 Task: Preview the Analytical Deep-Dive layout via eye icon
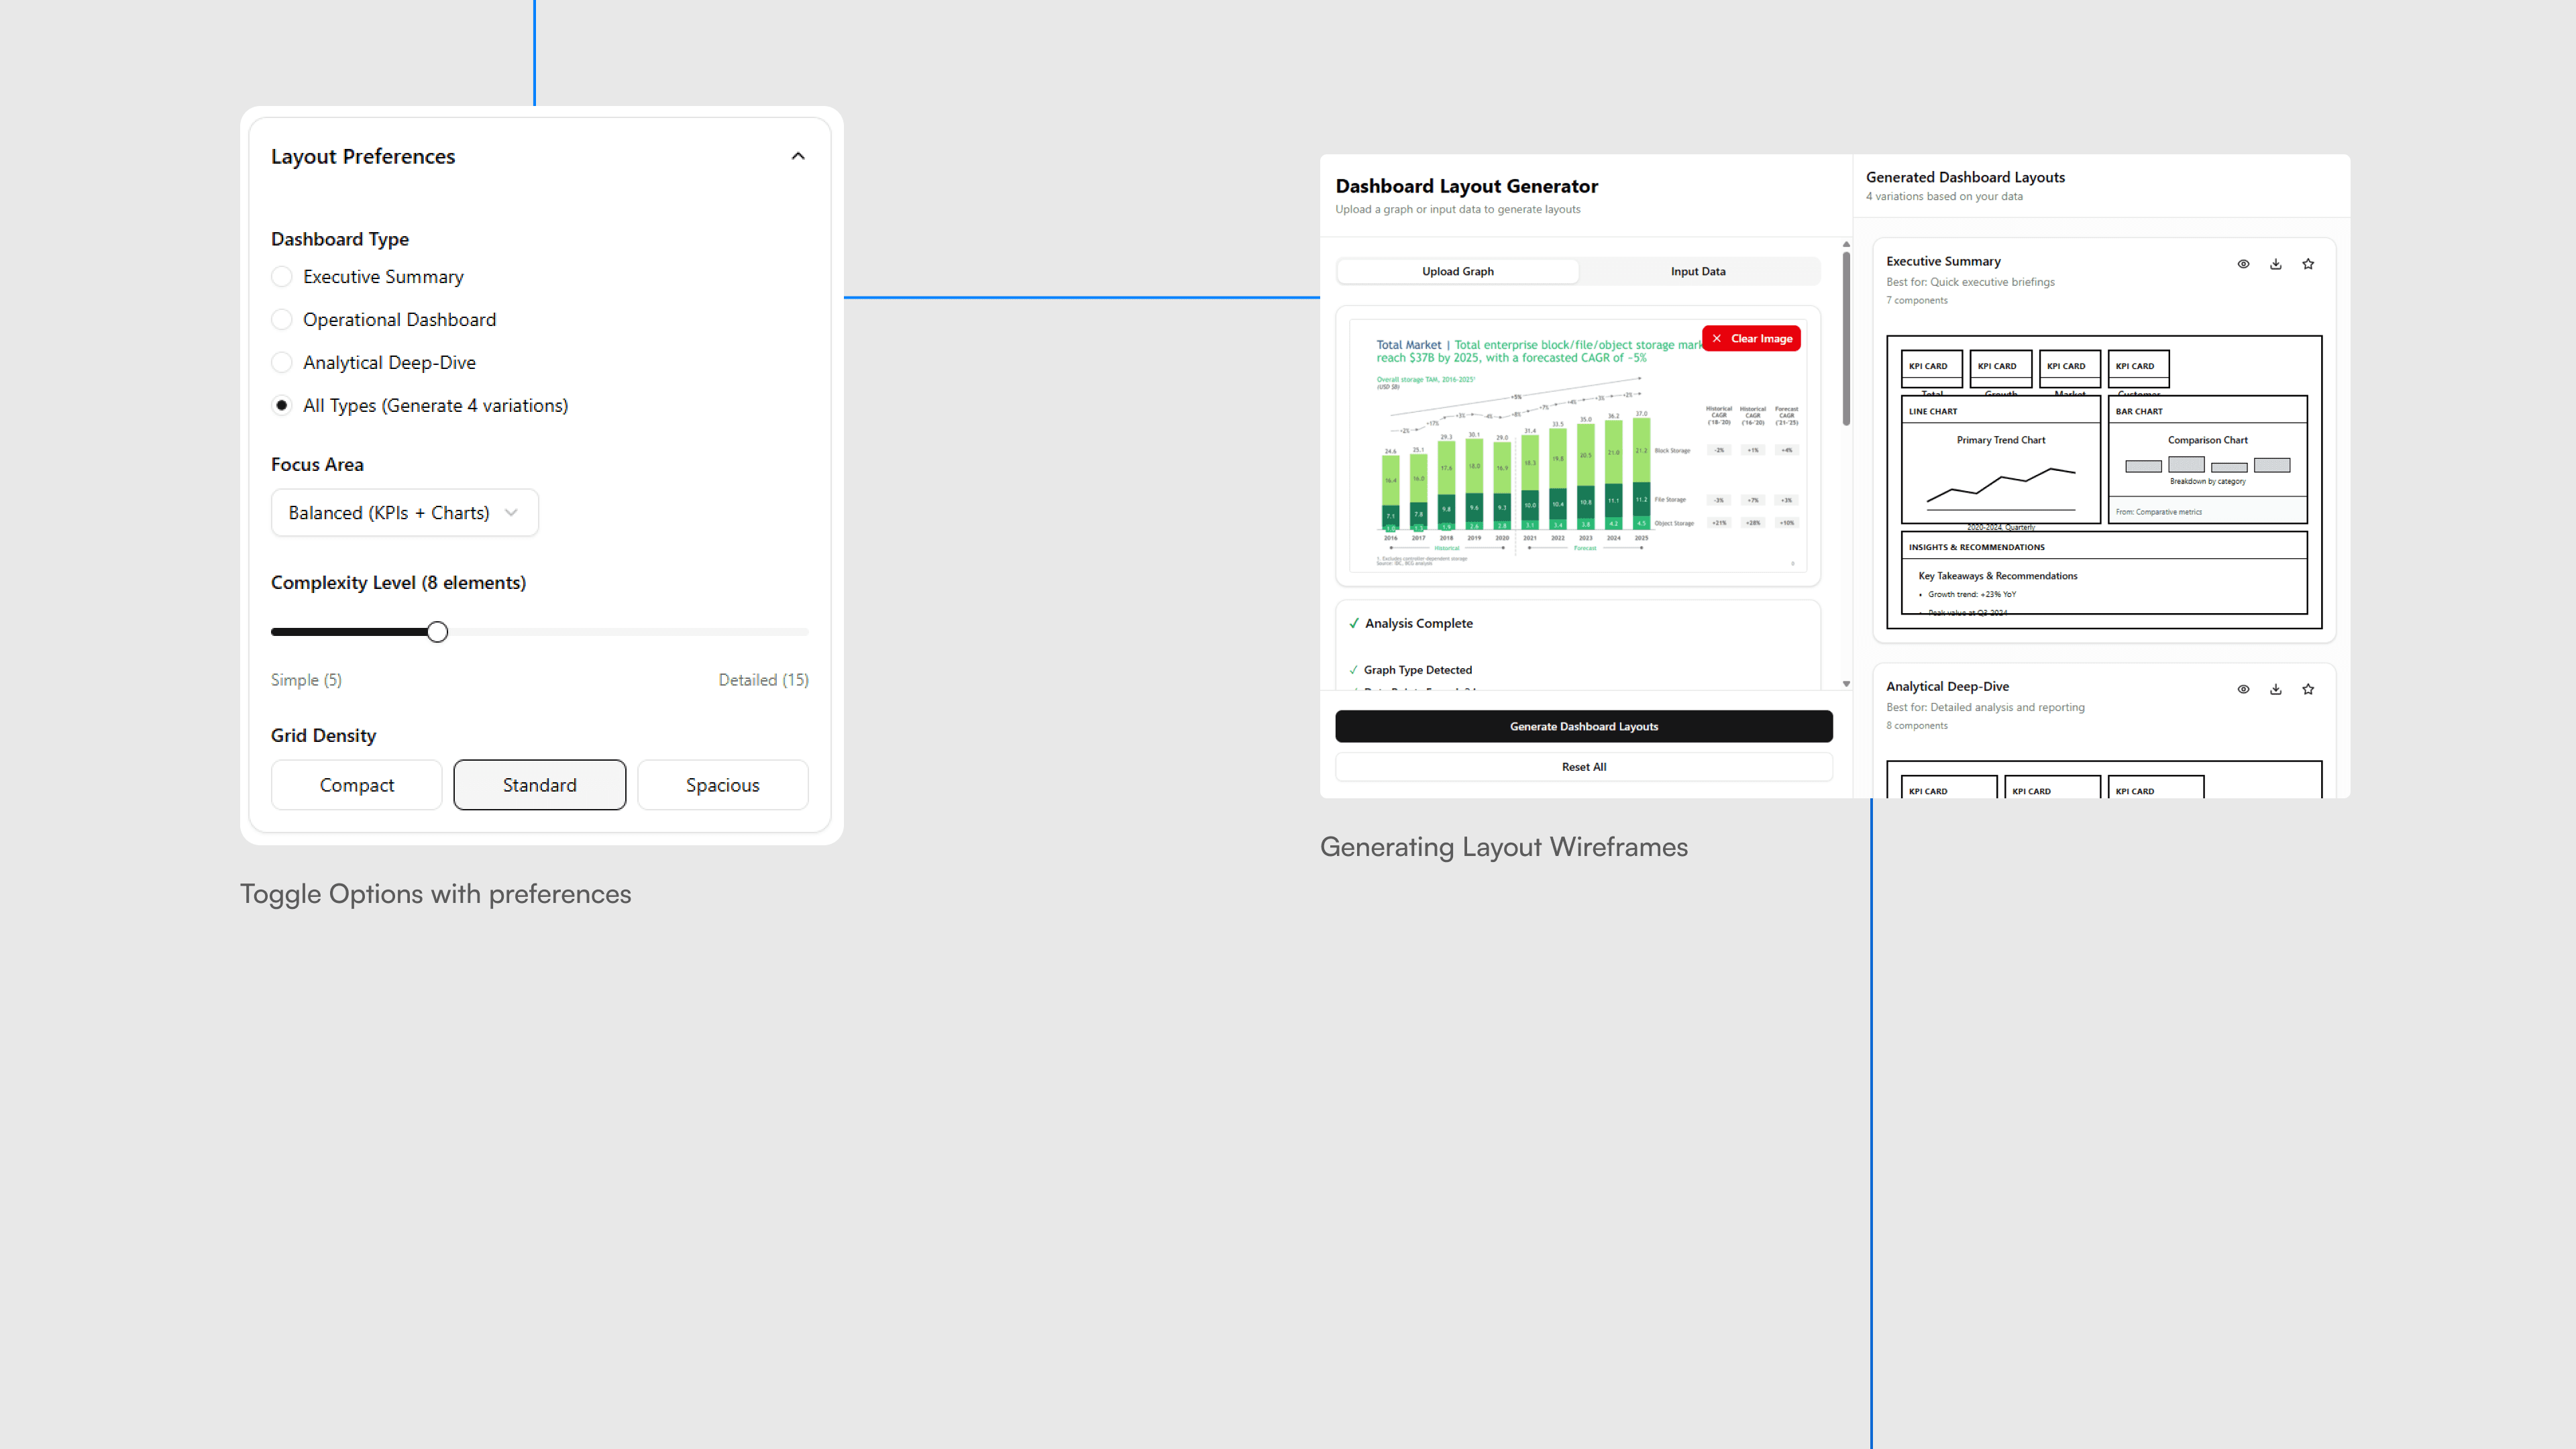2243,689
